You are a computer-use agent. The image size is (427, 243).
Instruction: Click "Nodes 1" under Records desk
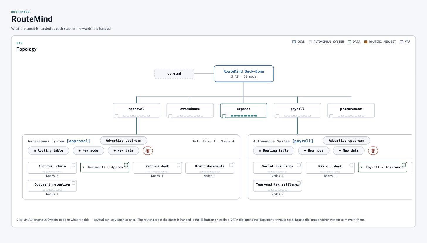click(157, 176)
